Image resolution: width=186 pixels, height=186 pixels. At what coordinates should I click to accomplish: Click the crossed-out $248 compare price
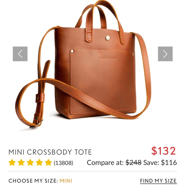tap(133, 163)
